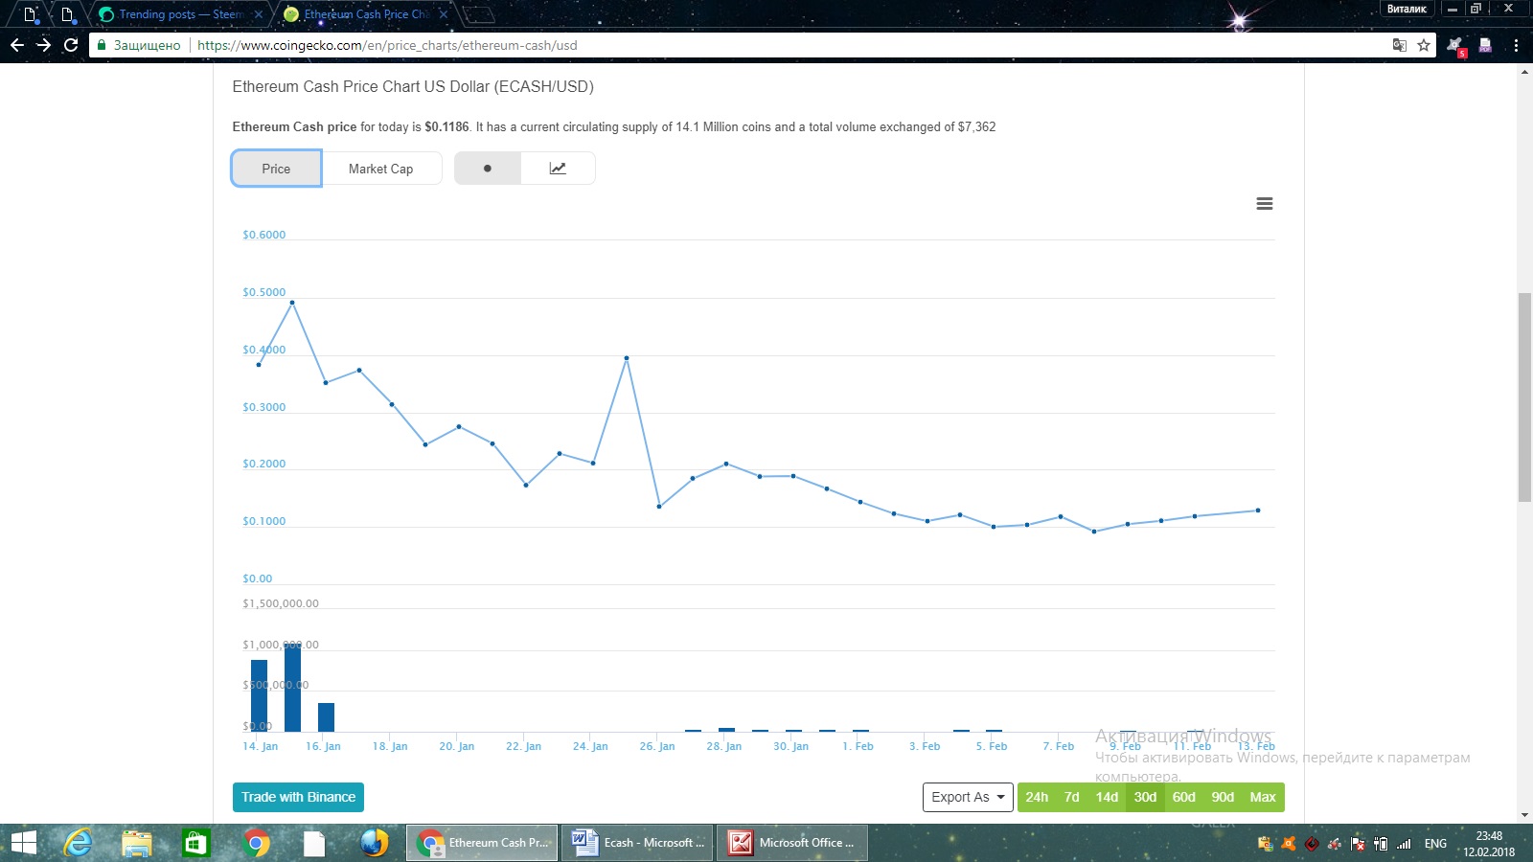
Task: Translate this page via address bar icon
Action: click(1400, 45)
